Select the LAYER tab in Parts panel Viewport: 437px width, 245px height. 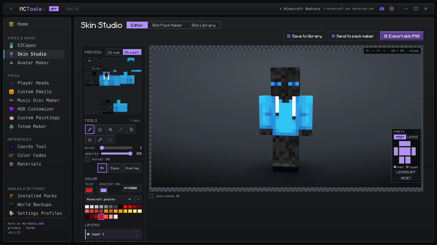pos(412,137)
